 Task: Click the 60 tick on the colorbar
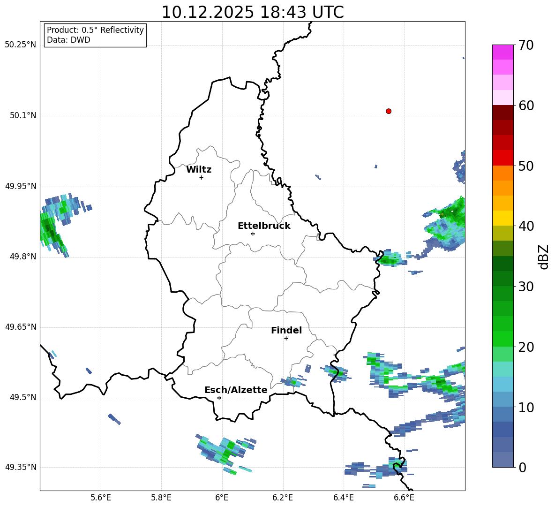tap(526, 106)
